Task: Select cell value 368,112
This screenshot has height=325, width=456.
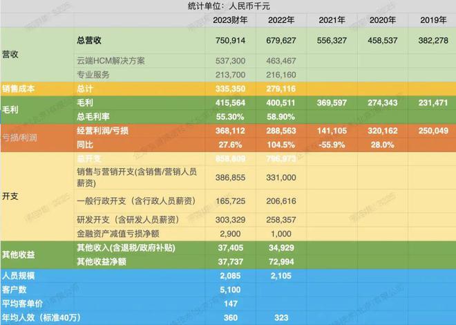Action: click(230, 131)
